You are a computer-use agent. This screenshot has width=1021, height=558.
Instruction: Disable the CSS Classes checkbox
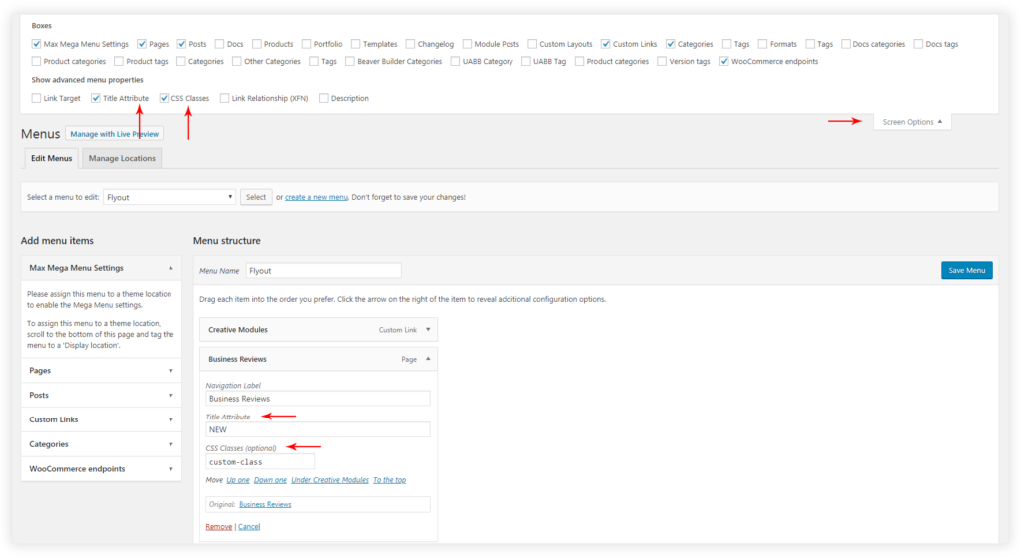pyautogui.click(x=165, y=99)
